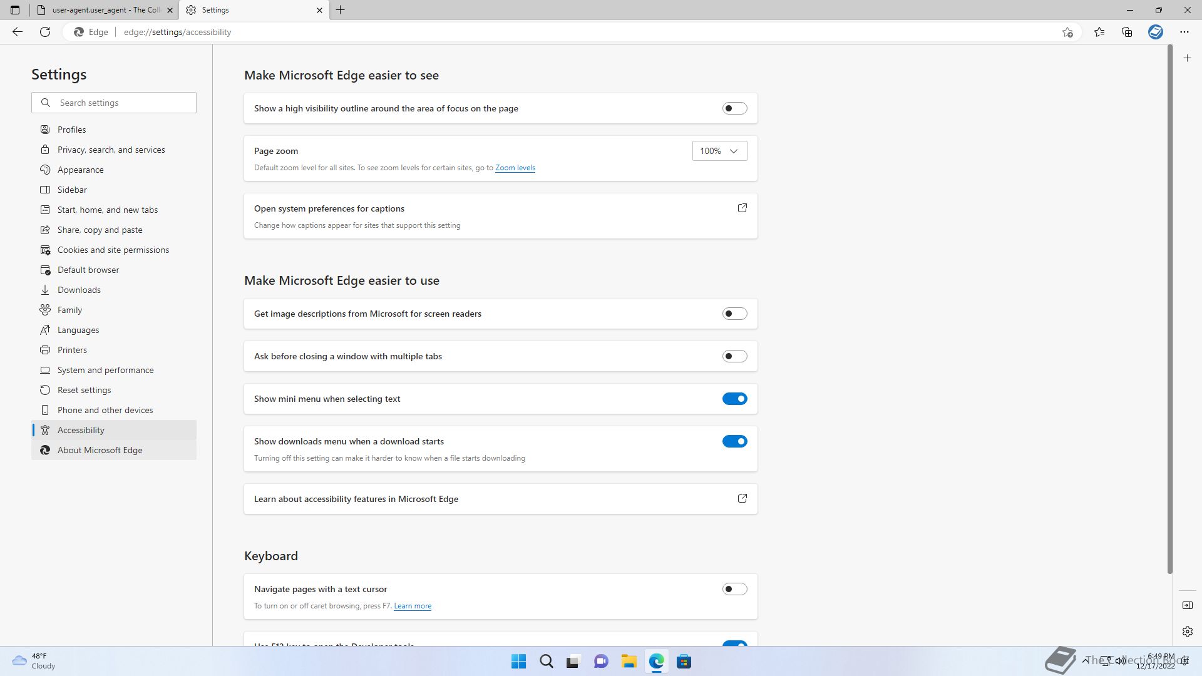Show hidden system tray icons chevron
Viewport: 1202px width, 676px height.
point(1085,660)
